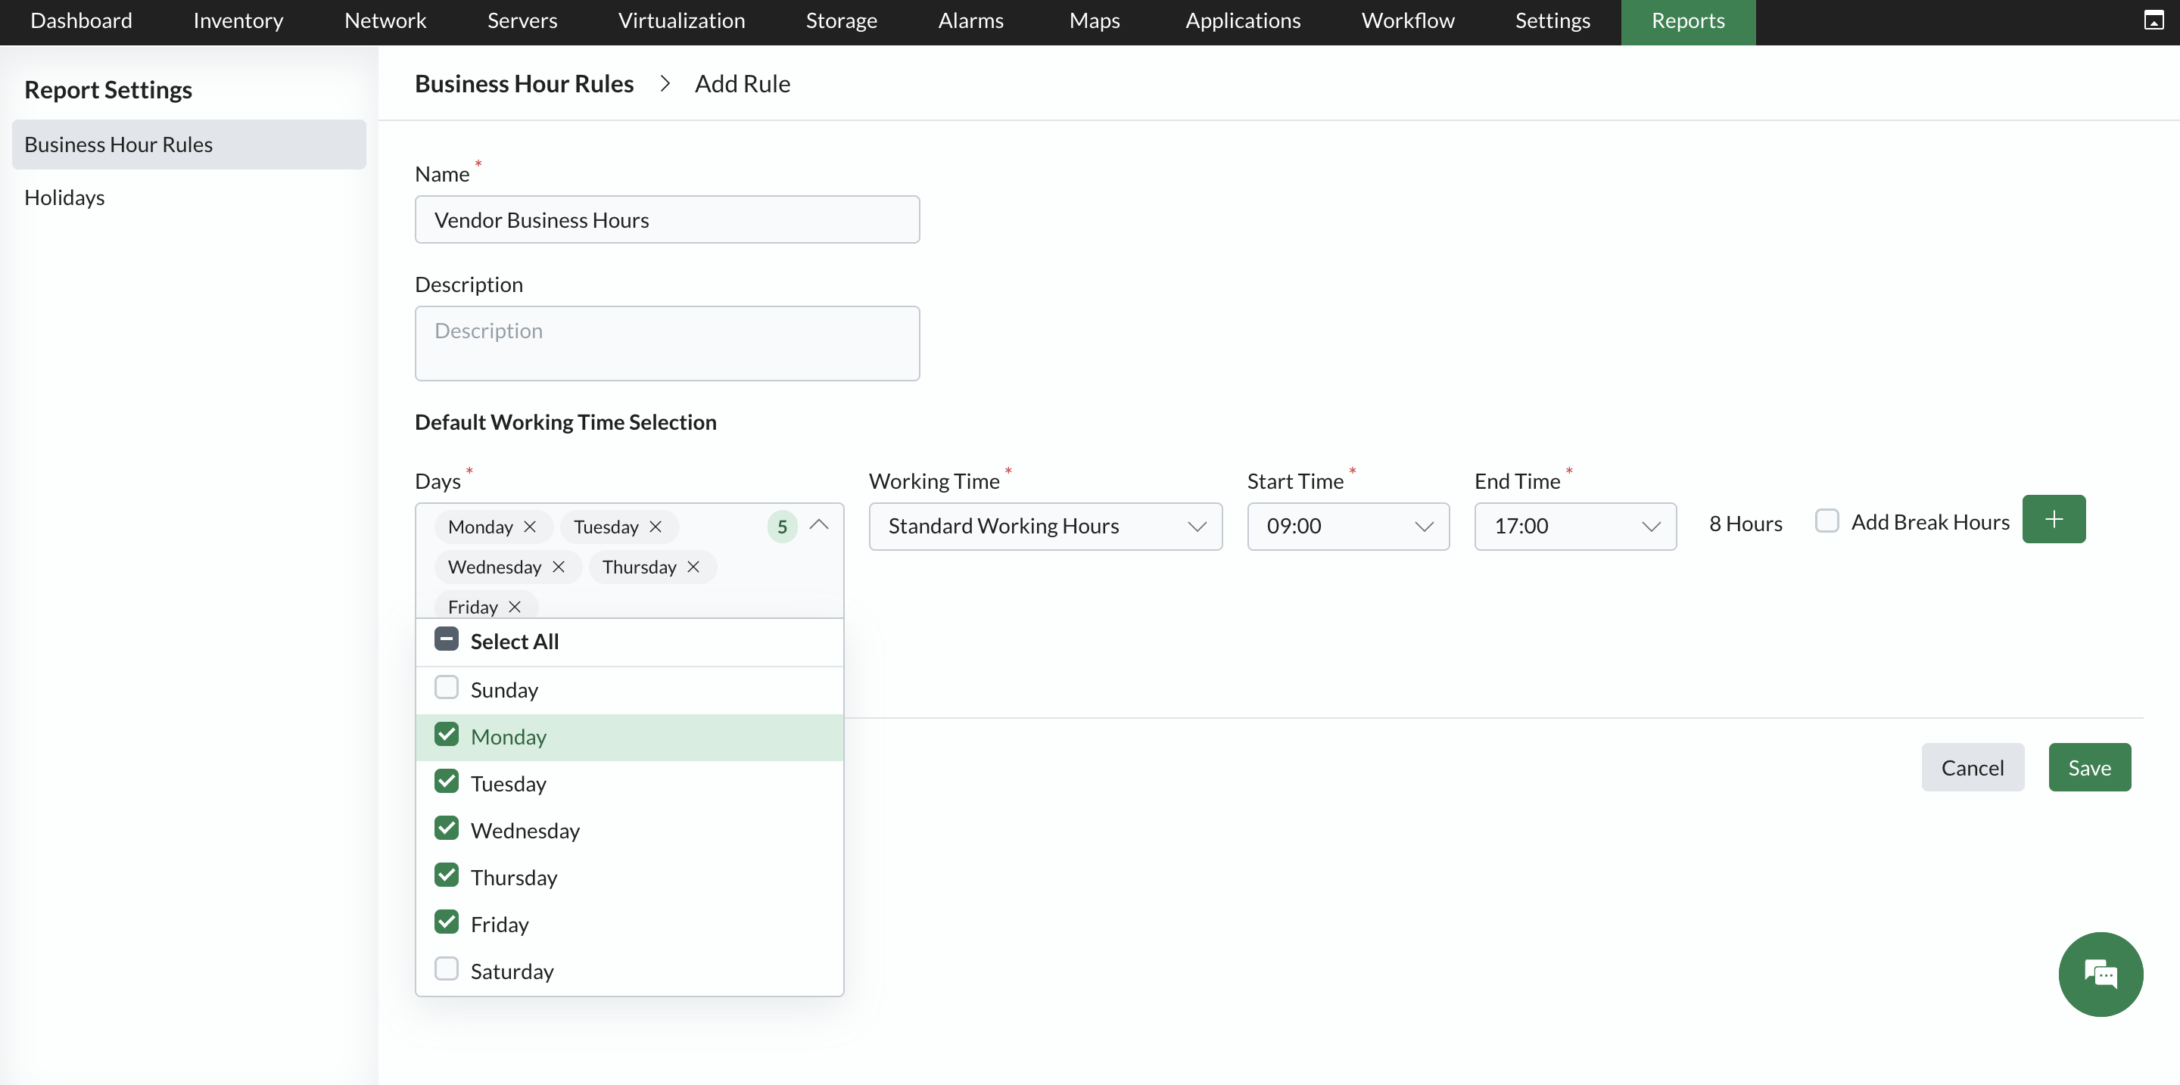Open the Settings menu

tap(1552, 21)
